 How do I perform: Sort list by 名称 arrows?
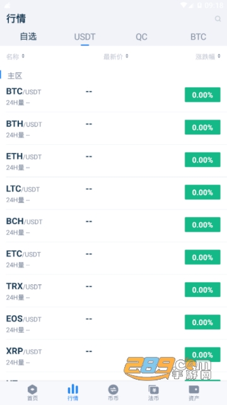(23, 56)
